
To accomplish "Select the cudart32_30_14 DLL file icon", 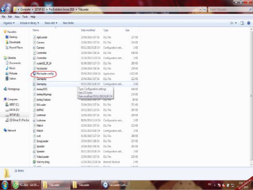I will pyautogui.click(x=34, y=63).
